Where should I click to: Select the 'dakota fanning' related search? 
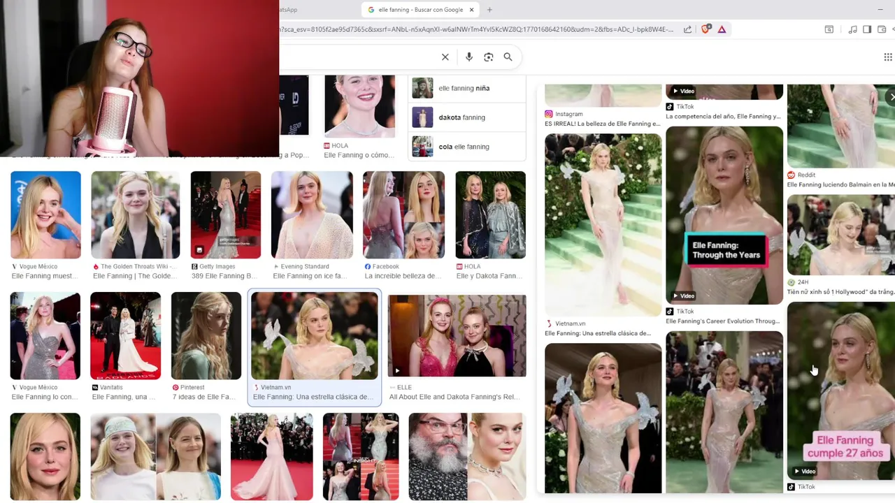click(466, 117)
